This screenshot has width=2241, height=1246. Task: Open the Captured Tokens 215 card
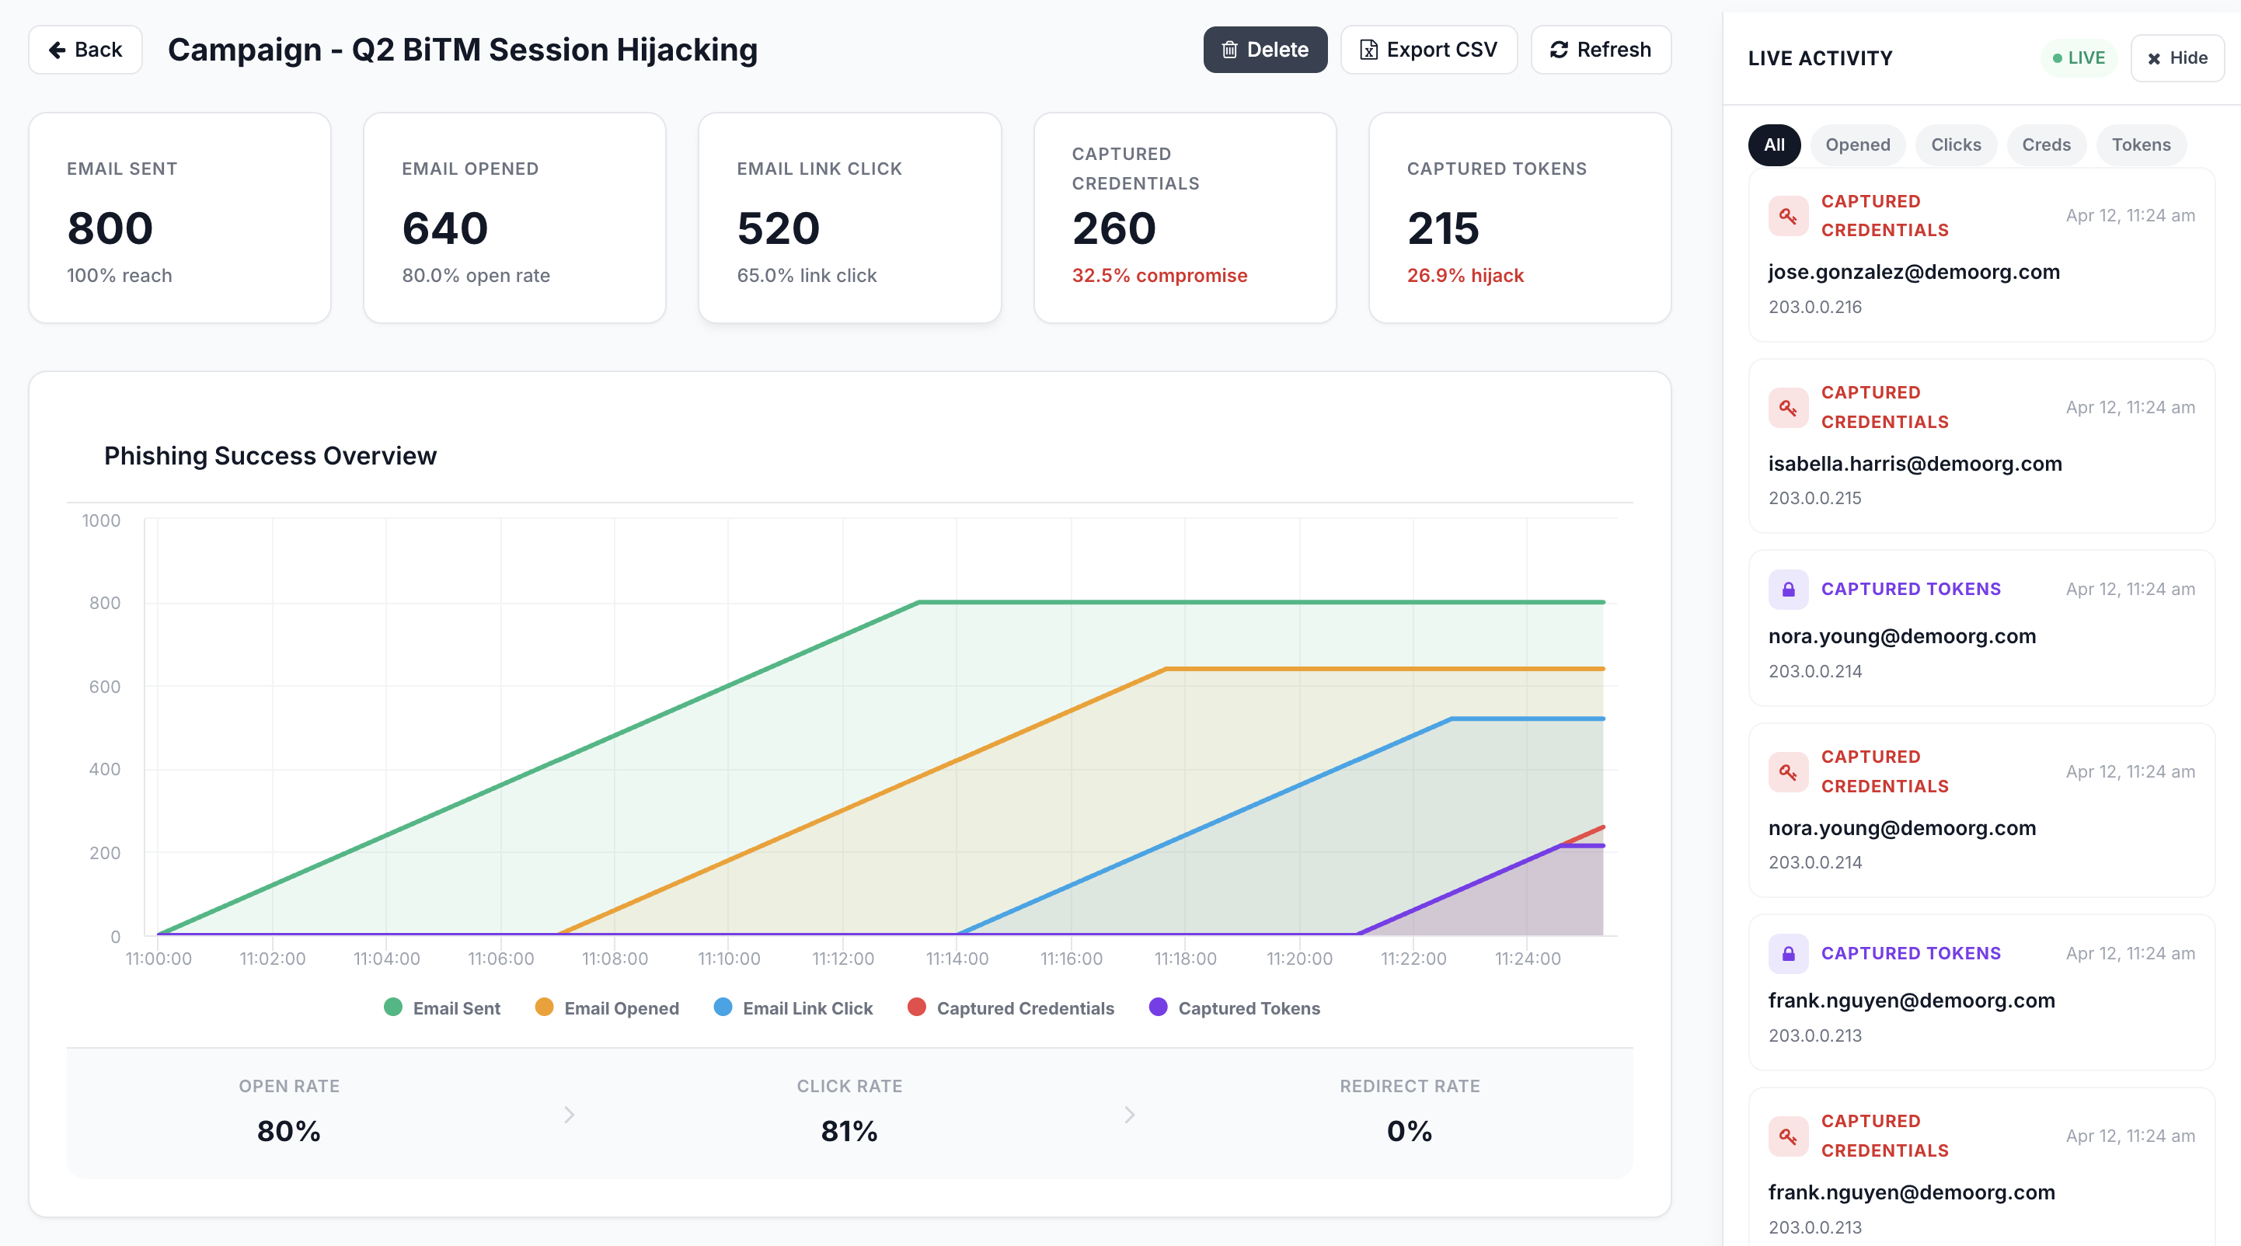click(1520, 218)
